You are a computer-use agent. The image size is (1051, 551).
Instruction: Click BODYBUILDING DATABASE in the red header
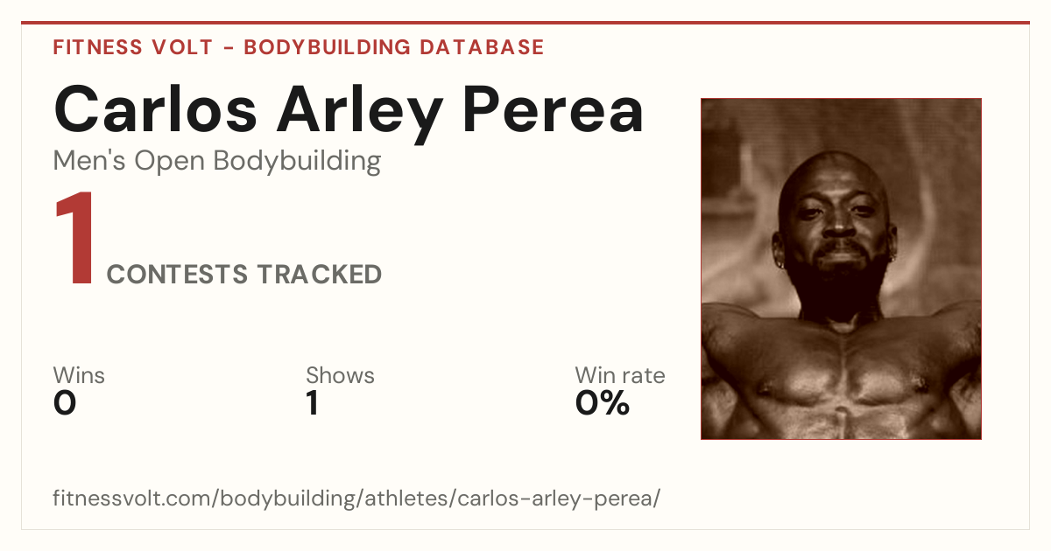click(394, 47)
